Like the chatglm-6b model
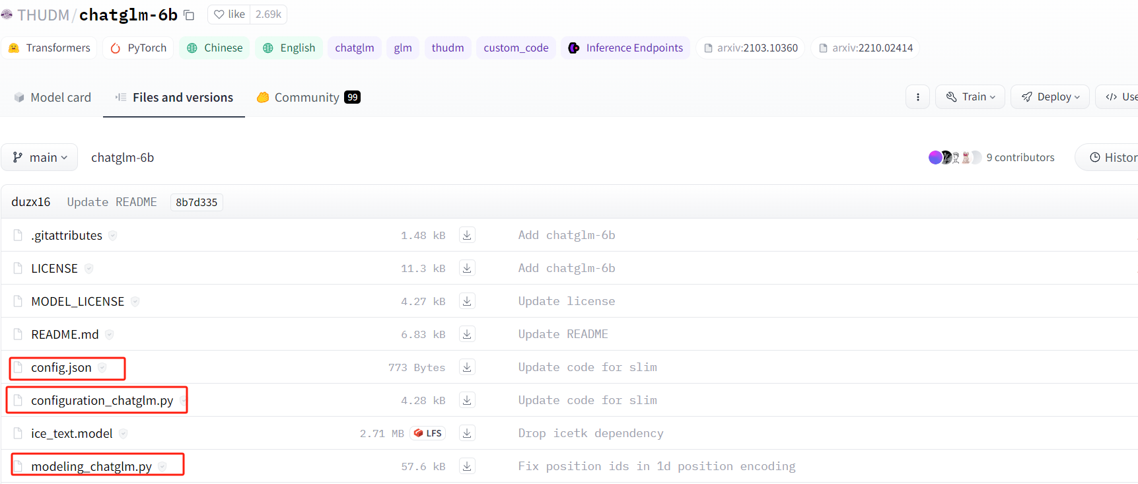The image size is (1138, 484). click(x=229, y=15)
